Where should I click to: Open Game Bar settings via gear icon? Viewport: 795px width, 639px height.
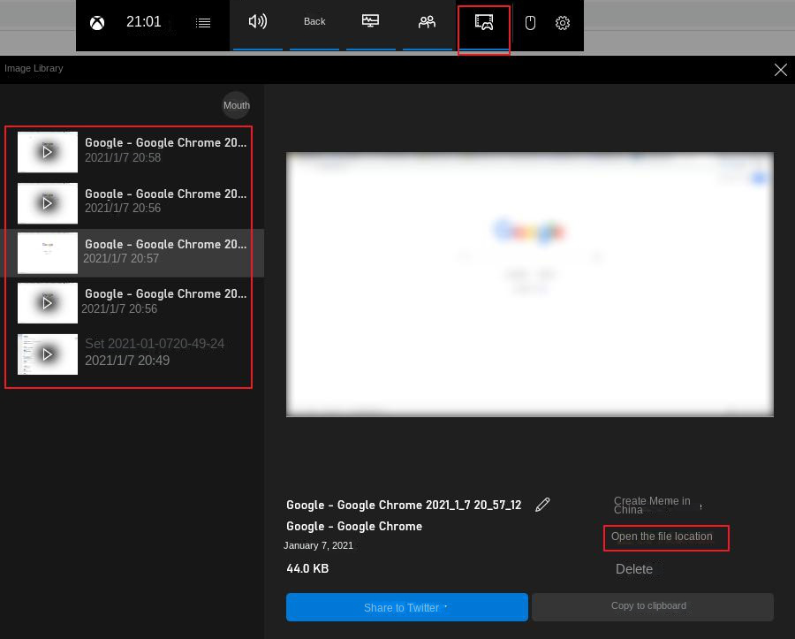[563, 23]
